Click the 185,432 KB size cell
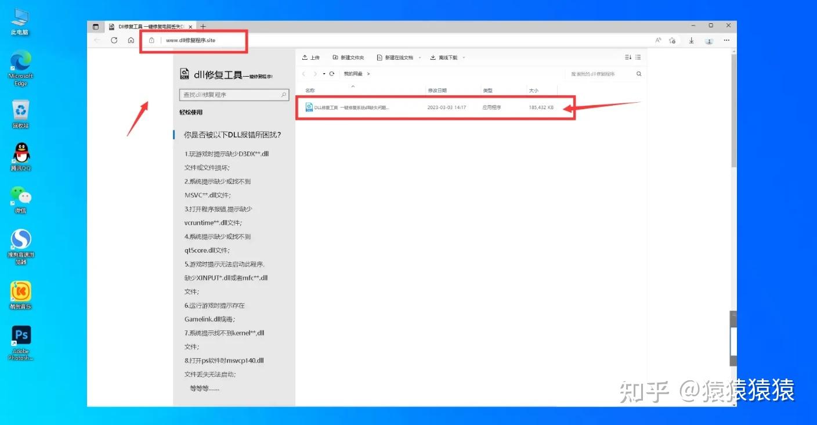The width and height of the screenshot is (817, 425). 541,107
